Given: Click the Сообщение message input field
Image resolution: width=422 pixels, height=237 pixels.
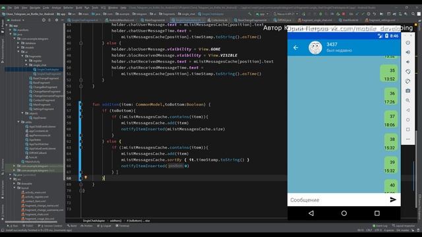Looking at the screenshot, I should pyautogui.click(x=338, y=199).
